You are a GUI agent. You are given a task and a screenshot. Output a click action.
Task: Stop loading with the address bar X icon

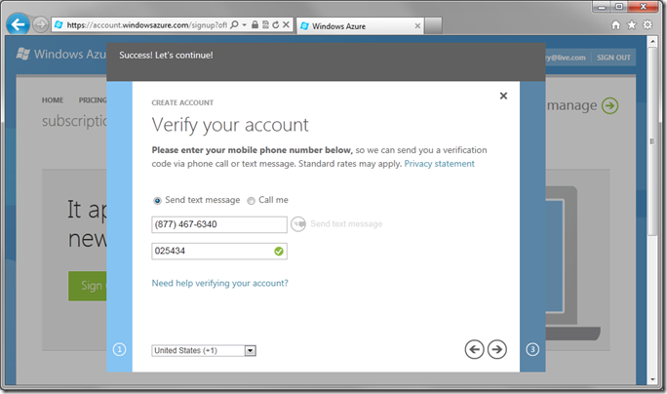(x=286, y=24)
